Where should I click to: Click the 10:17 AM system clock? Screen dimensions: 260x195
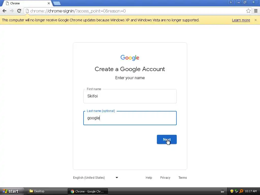coord(251,191)
